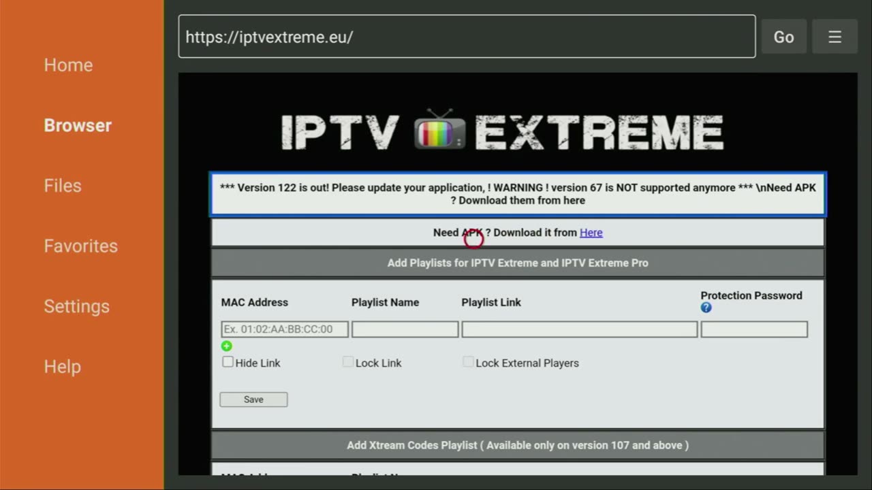Click Add Playlists for IPTV Extreme header
This screenshot has width=872, height=490.
(x=518, y=263)
